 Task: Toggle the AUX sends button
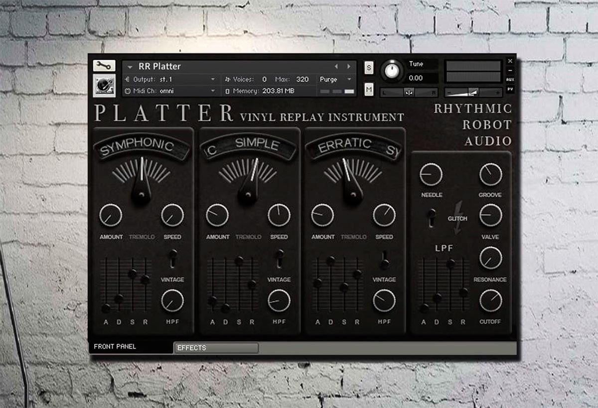(510, 80)
